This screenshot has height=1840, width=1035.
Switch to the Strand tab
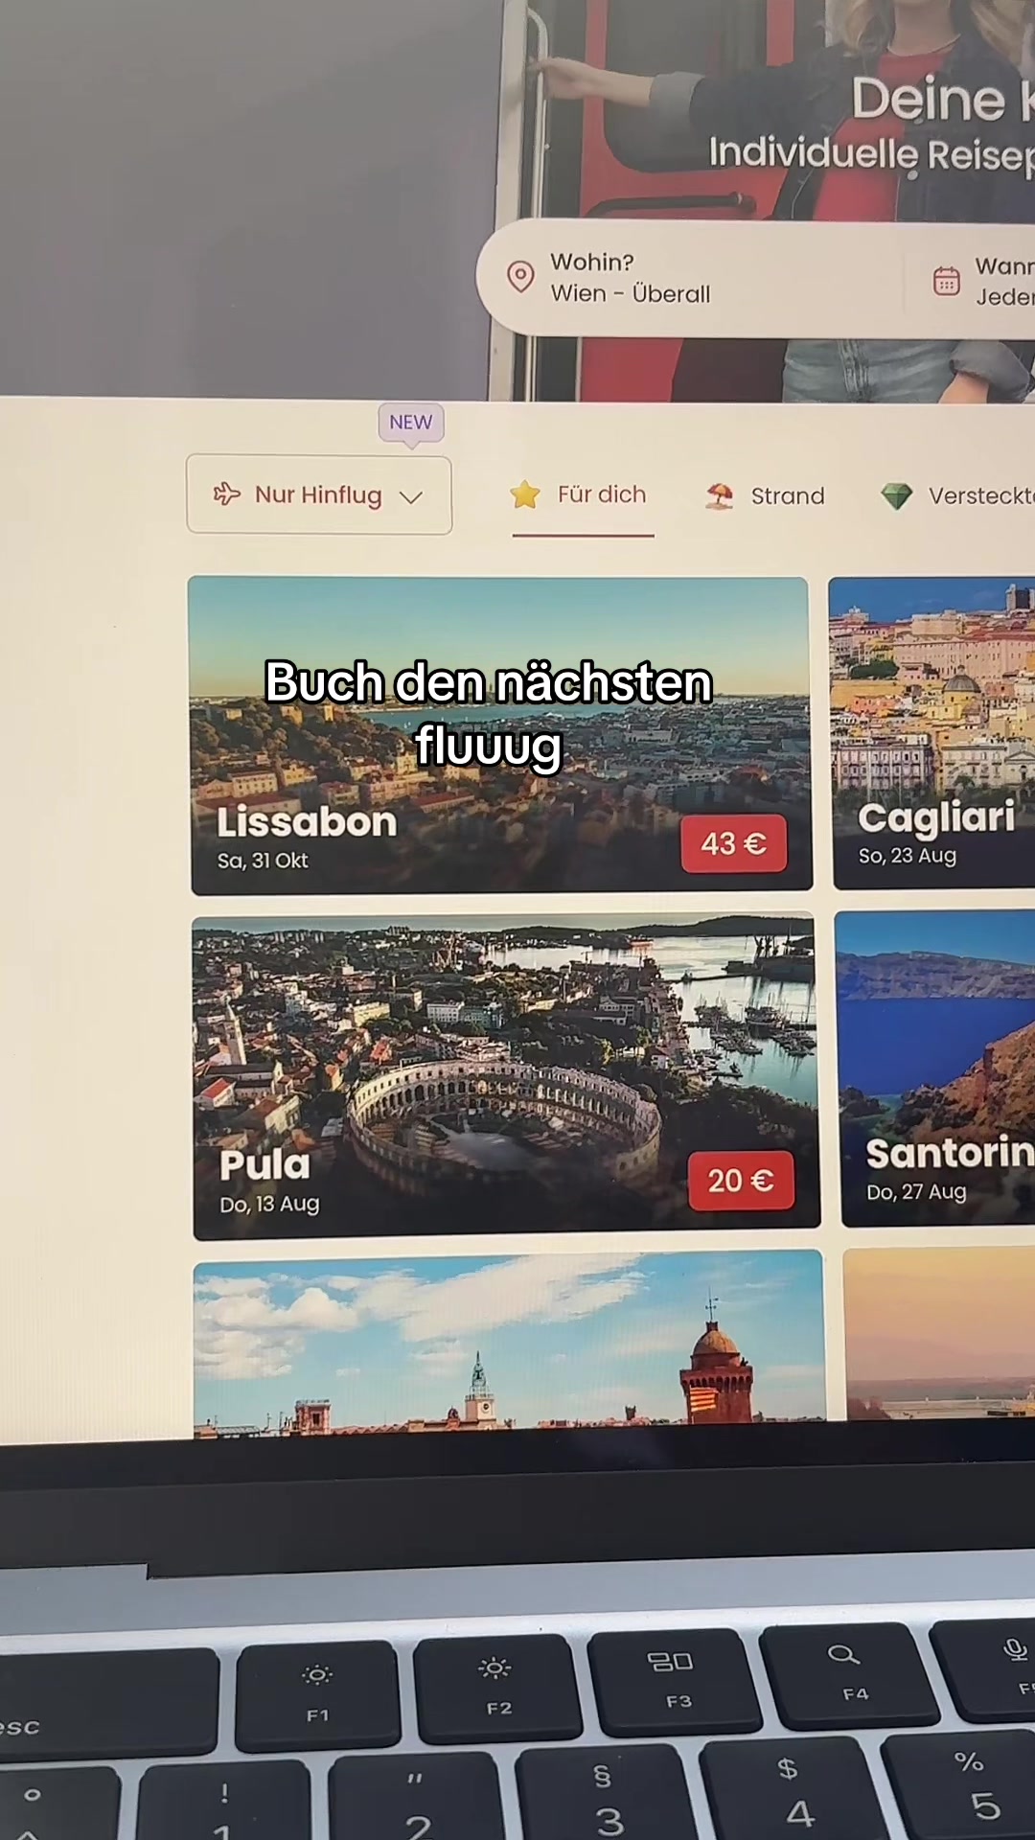pyautogui.click(x=766, y=496)
